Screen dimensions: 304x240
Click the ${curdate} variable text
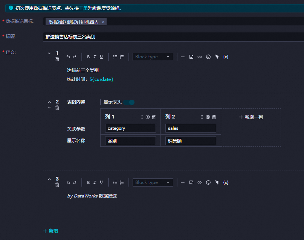(101, 79)
